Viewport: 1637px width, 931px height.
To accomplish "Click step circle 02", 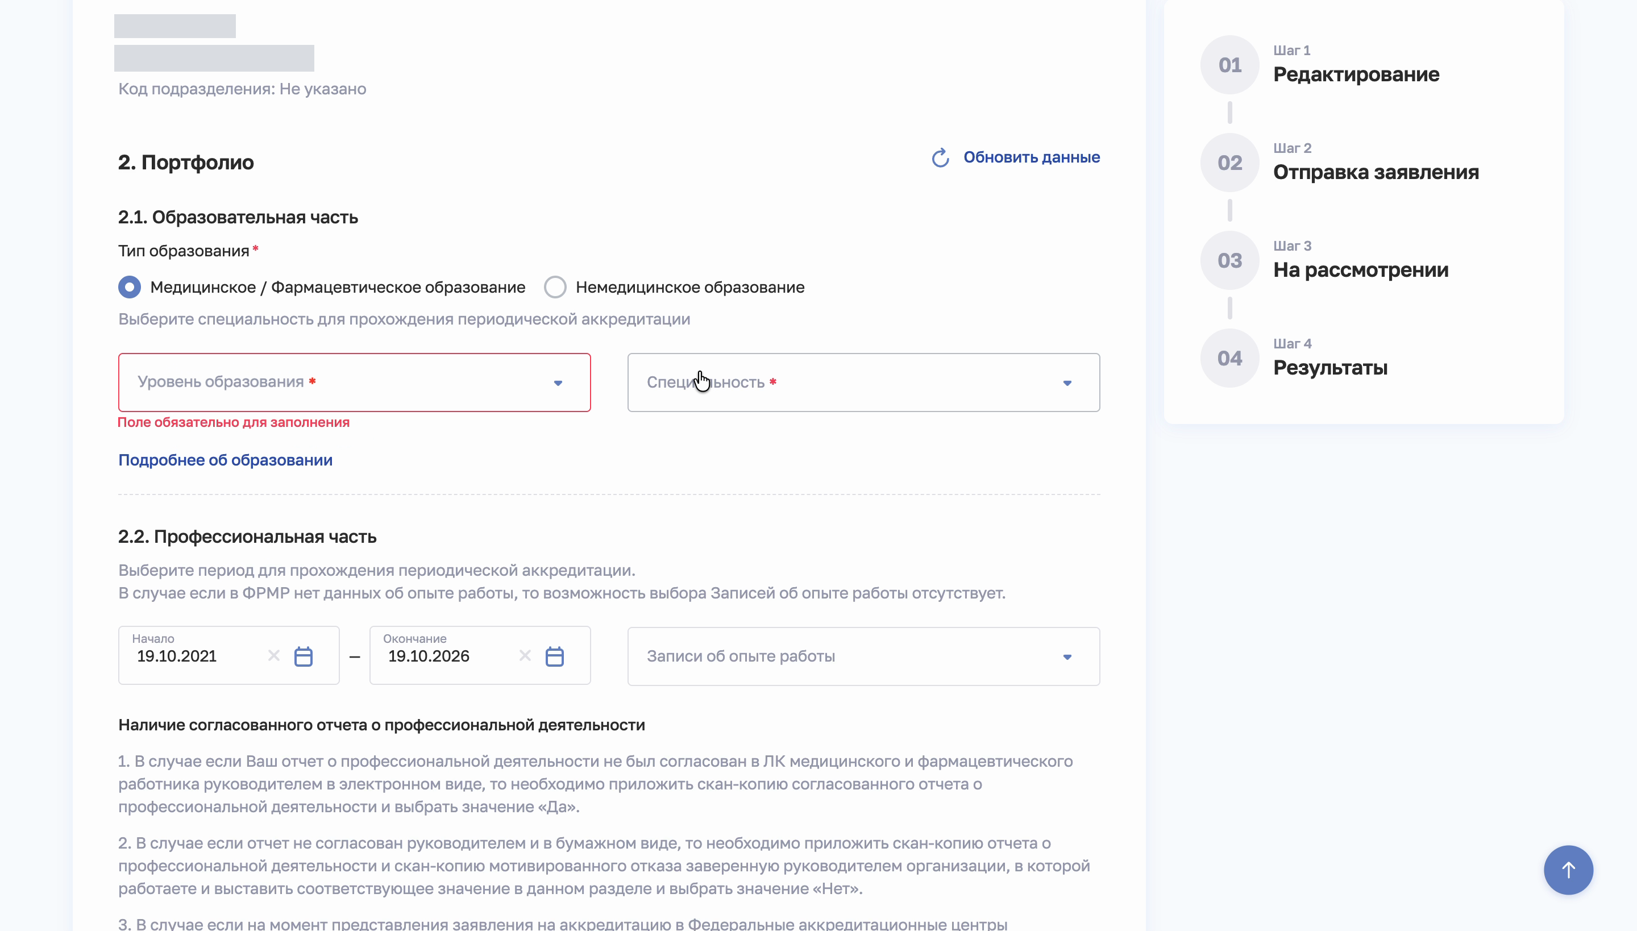I will pyautogui.click(x=1229, y=163).
